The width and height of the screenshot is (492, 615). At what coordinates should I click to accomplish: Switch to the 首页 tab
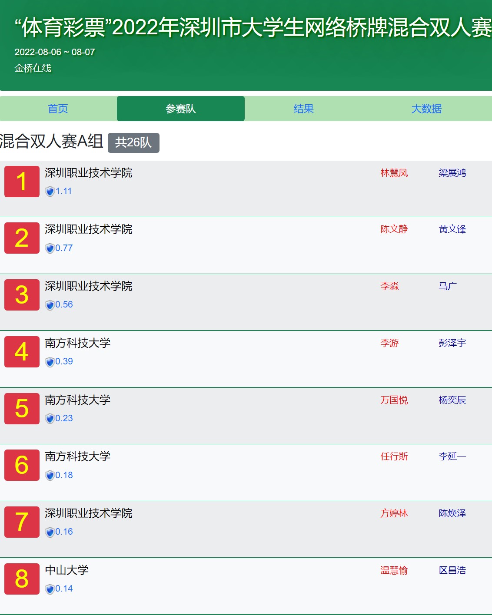coord(58,109)
